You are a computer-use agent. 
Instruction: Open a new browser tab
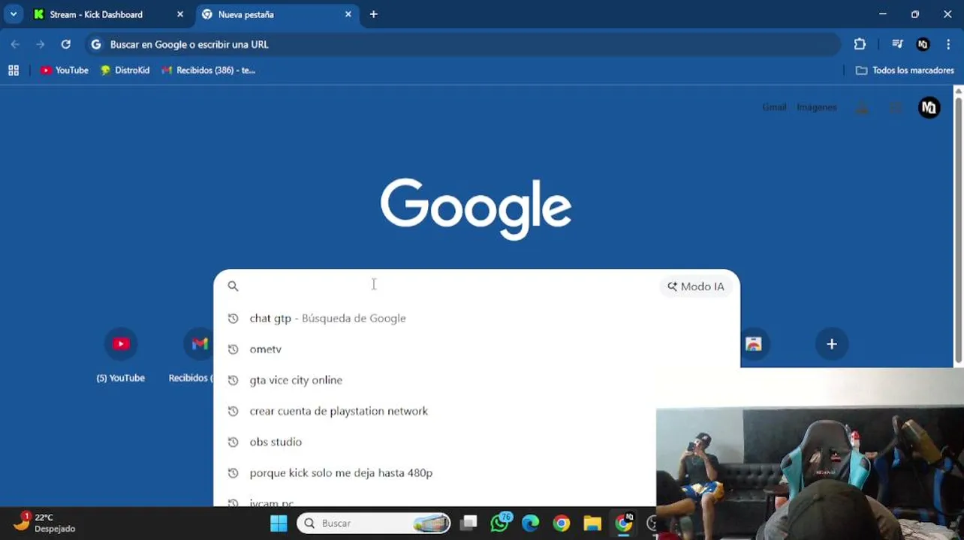tap(373, 14)
